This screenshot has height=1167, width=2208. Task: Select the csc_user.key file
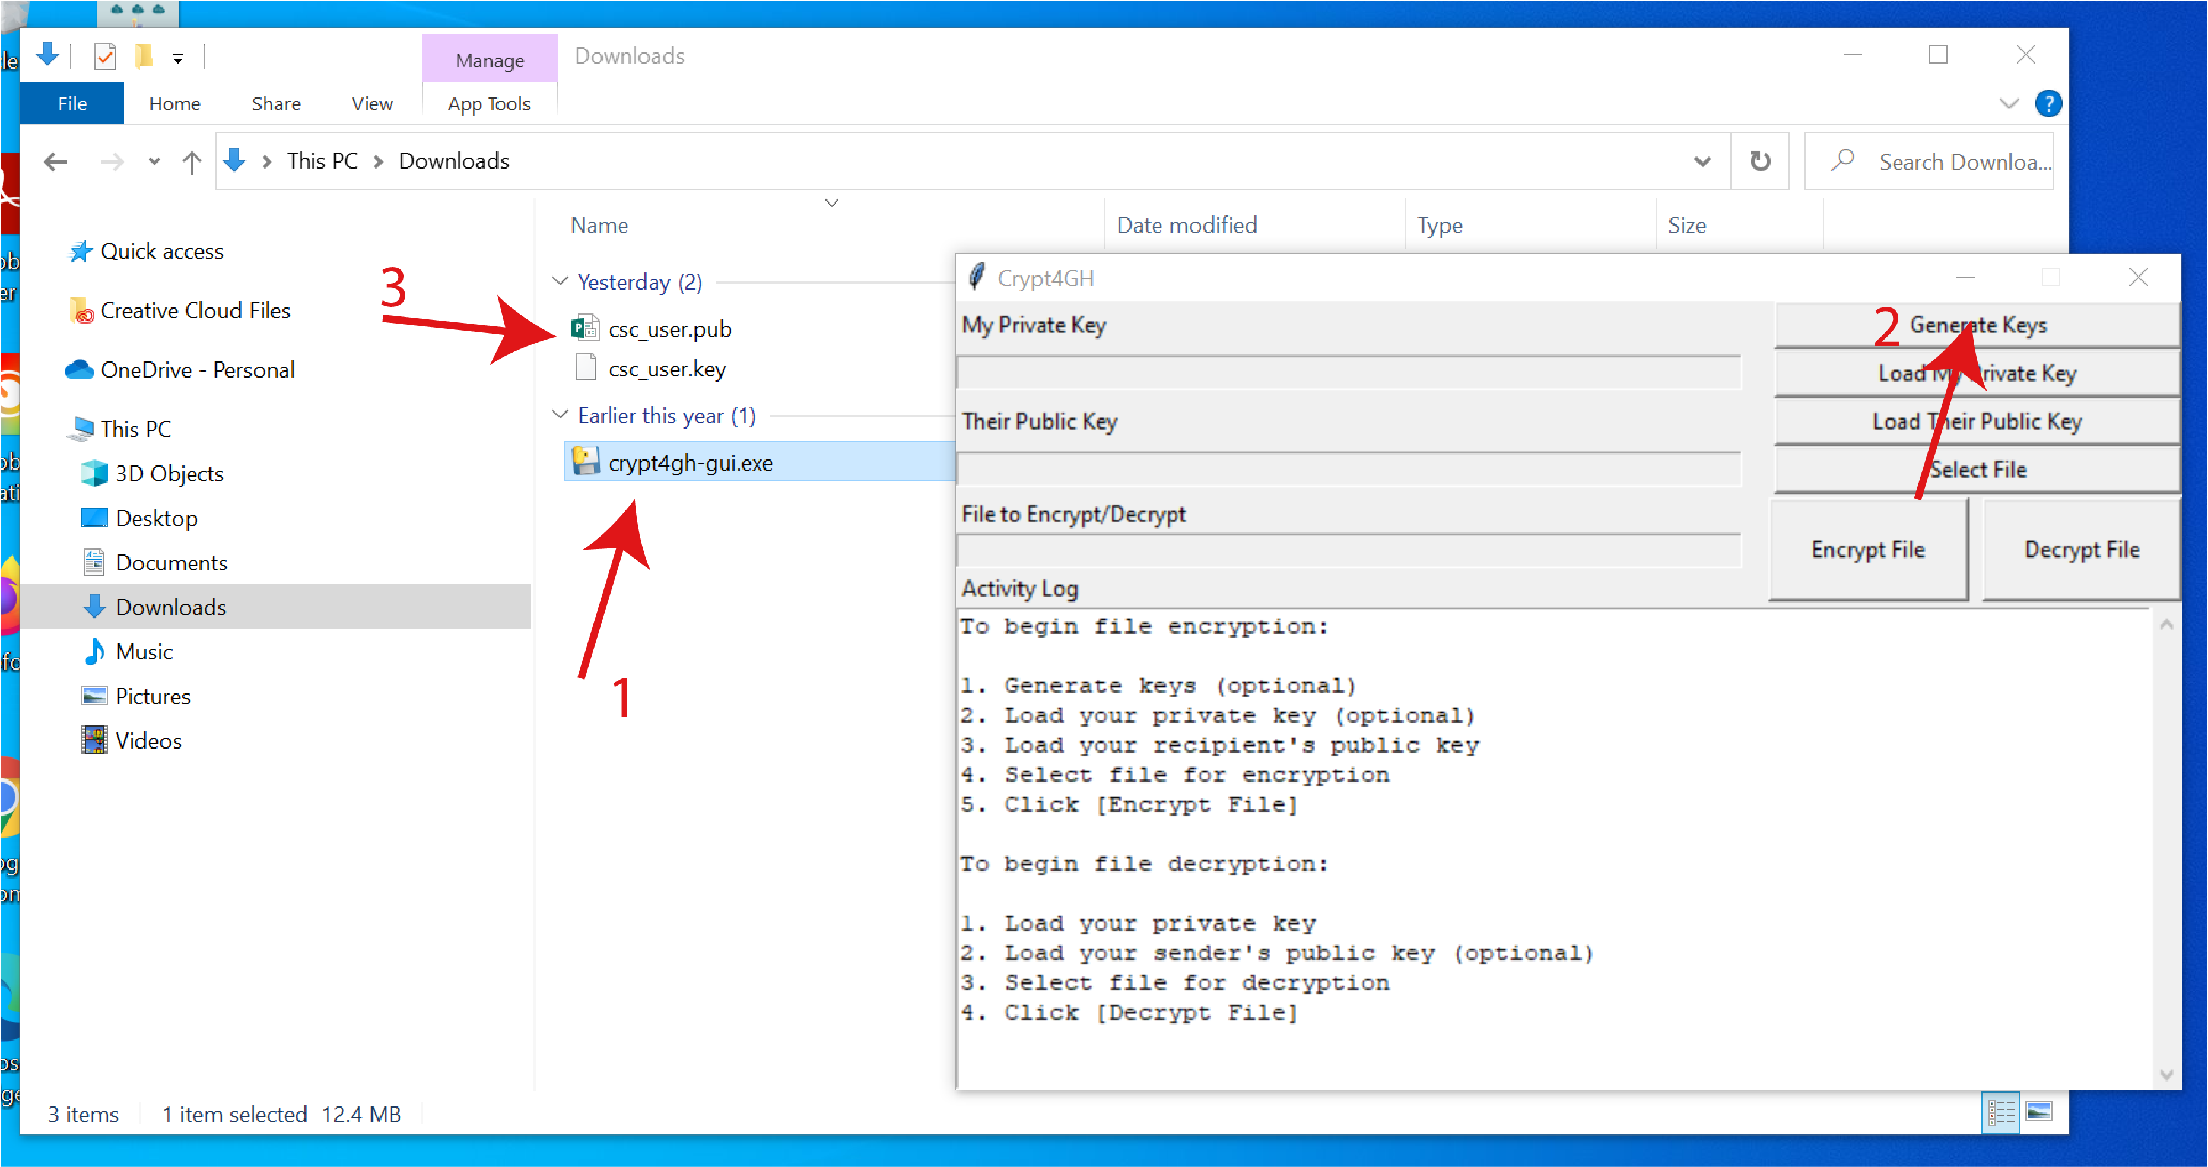pos(667,369)
